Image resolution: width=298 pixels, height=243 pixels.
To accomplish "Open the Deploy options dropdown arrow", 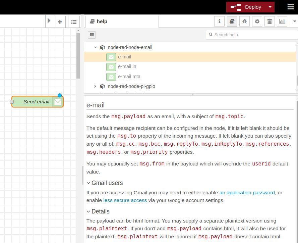I will [x=270, y=7].
